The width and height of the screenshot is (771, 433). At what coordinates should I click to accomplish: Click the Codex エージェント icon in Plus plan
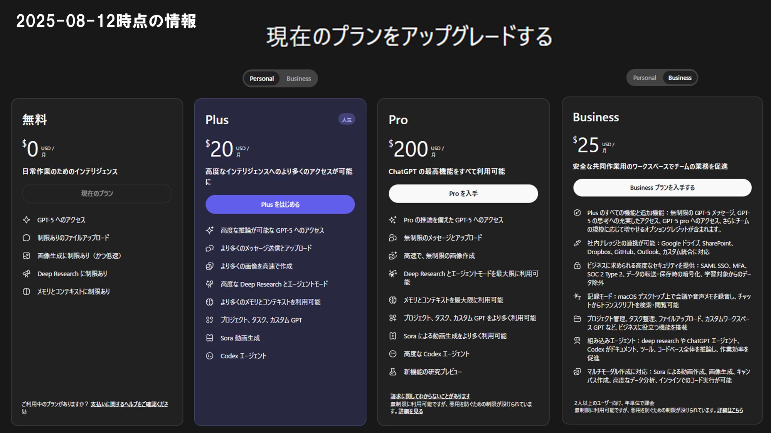coord(209,356)
